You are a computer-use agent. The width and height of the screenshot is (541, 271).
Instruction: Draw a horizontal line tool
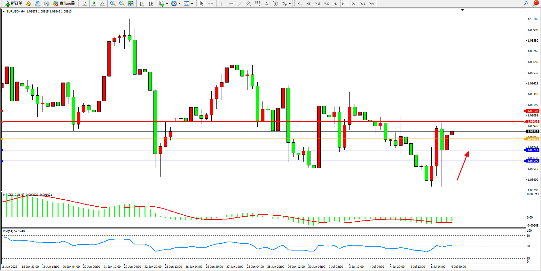tap(231, 4)
